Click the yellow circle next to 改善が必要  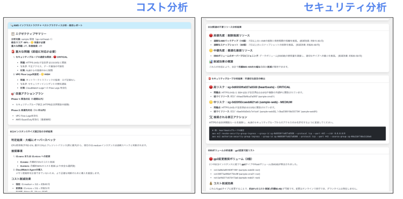tap(32, 42)
